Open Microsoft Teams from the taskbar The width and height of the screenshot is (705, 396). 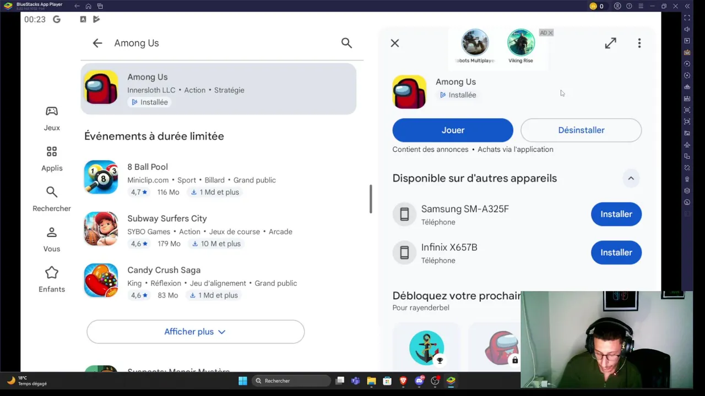pos(356,381)
